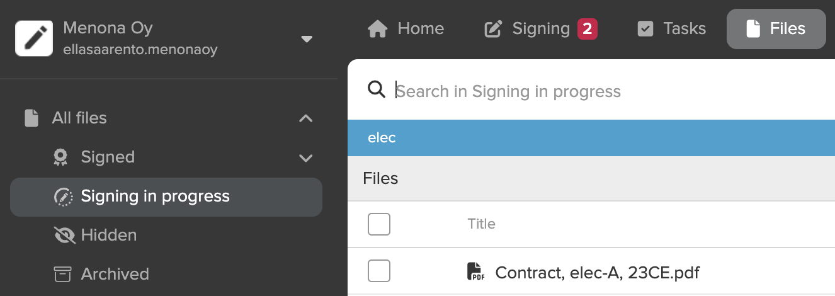
Task: Click the Signing pencil-square icon
Action: pyautogui.click(x=493, y=29)
